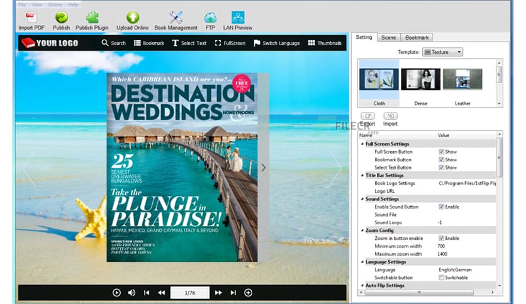Zoom in with the plus circle icon
Screen dimensions: 526x304
click(x=249, y=293)
